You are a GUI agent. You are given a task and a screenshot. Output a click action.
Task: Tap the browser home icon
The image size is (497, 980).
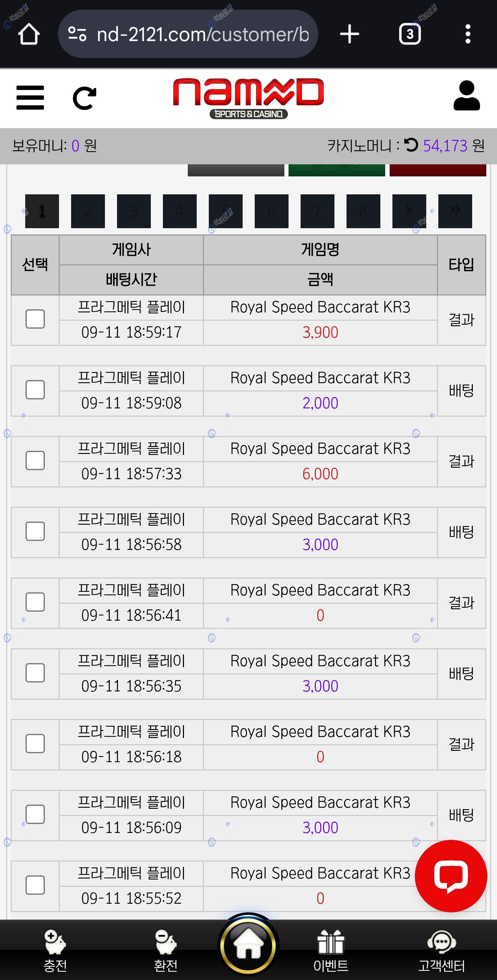pos(29,34)
